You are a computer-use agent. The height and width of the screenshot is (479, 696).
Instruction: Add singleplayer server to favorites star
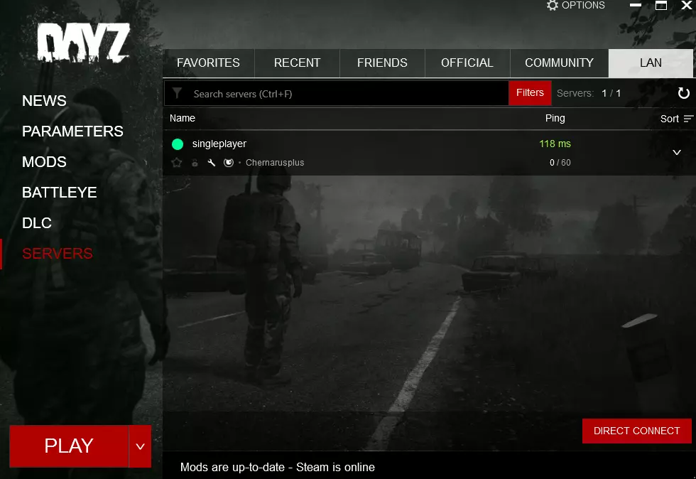coord(177,163)
